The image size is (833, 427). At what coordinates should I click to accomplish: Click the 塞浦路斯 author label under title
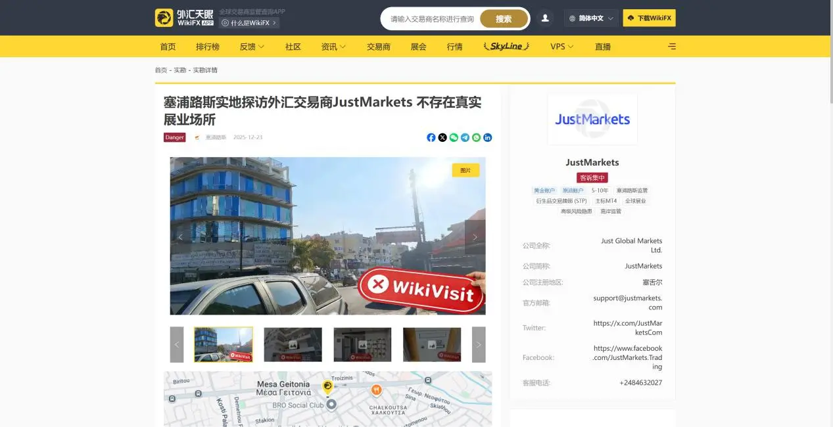point(216,137)
